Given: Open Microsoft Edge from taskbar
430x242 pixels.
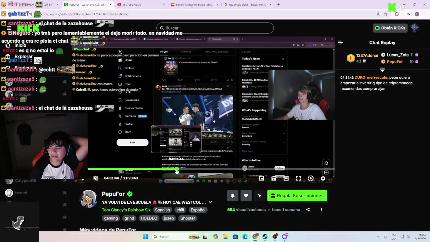Looking at the screenshot, I should 245,237.
